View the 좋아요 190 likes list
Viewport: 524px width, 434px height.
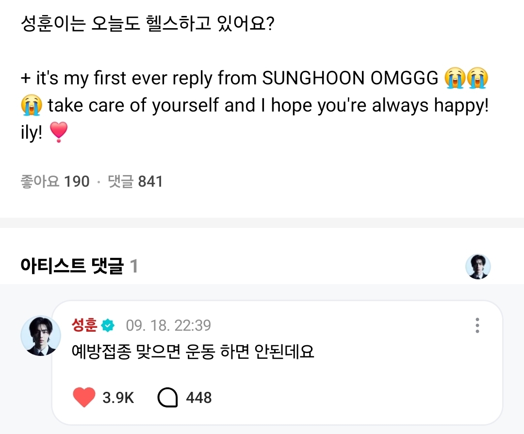[55, 182]
